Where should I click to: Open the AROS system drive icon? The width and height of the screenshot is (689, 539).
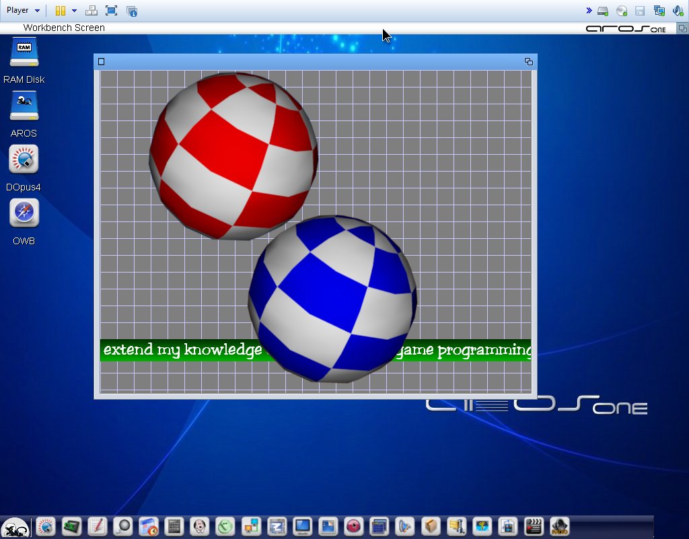pos(24,107)
